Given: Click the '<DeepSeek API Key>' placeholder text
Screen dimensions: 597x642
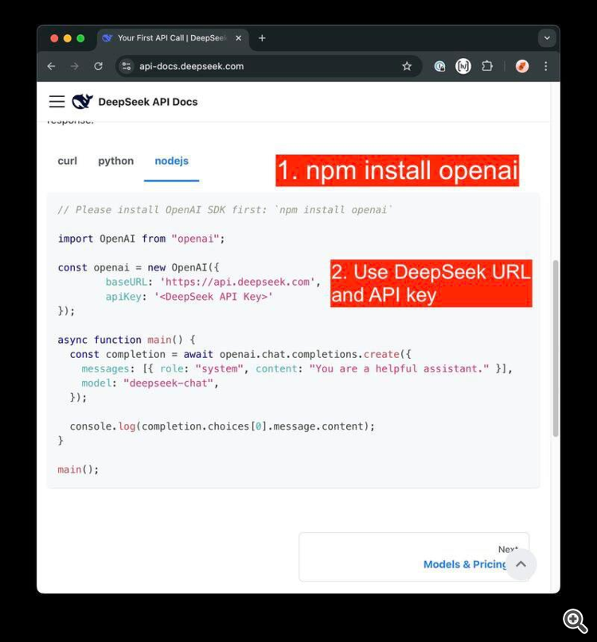Looking at the screenshot, I should [213, 297].
